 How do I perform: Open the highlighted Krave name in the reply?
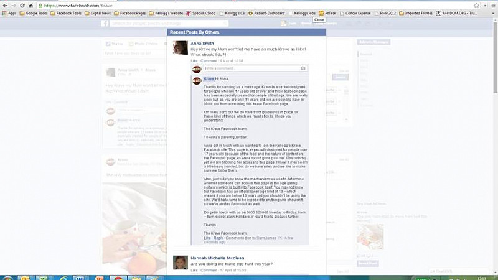click(x=209, y=79)
